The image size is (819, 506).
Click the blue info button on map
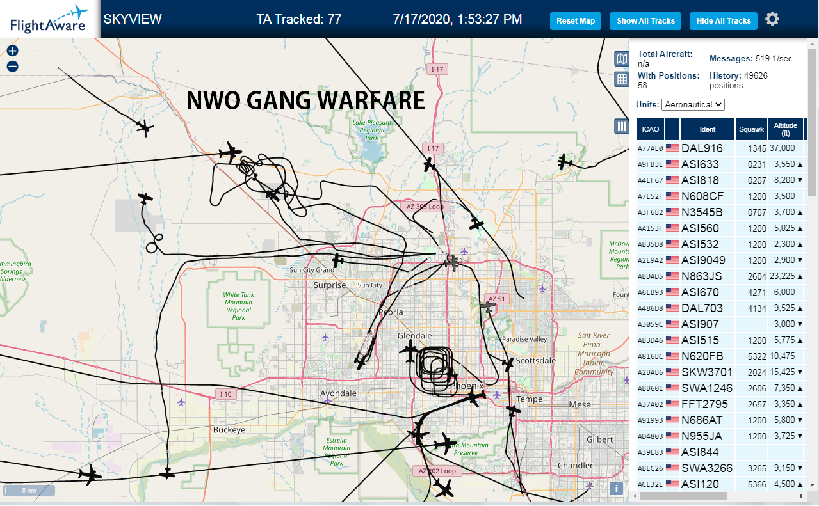coord(616,488)
